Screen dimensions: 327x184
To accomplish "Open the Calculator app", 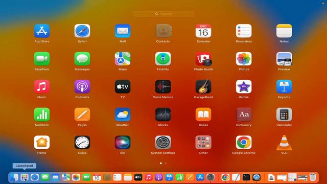I will pyautogui.click(x=284, y=114).
